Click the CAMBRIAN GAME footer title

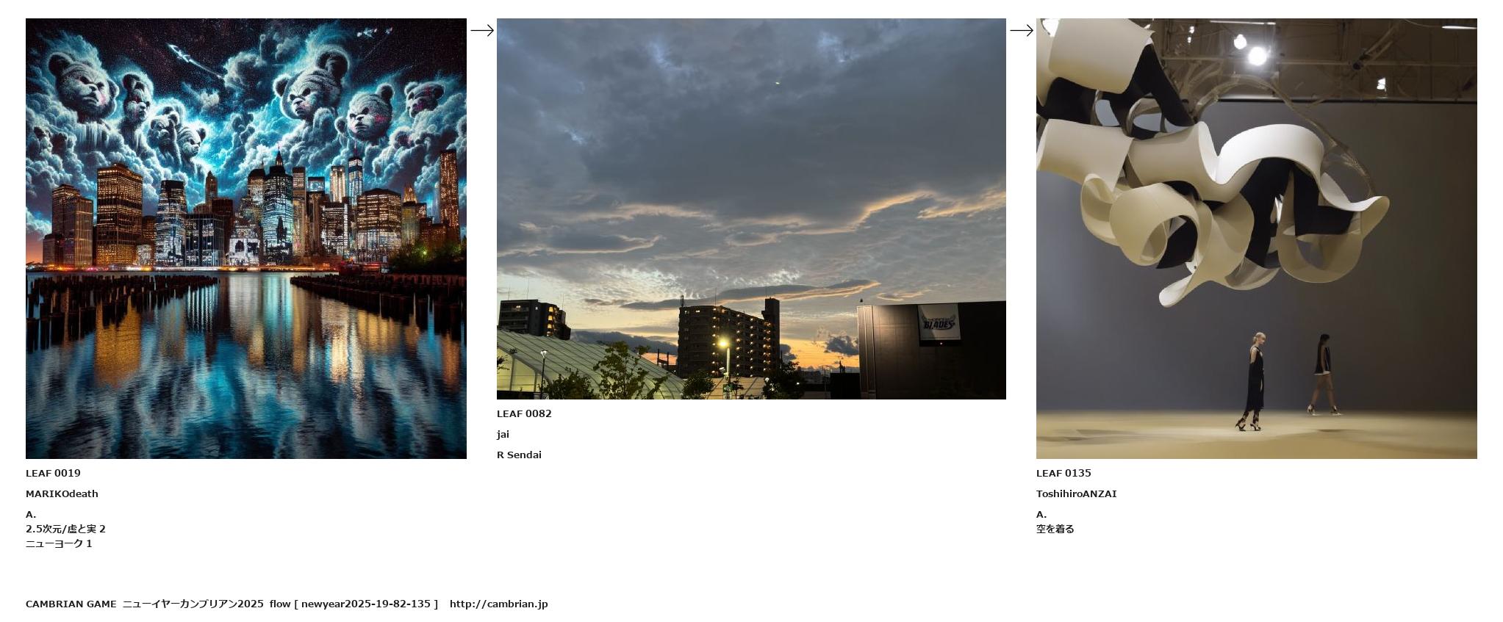tap(71, 604)
